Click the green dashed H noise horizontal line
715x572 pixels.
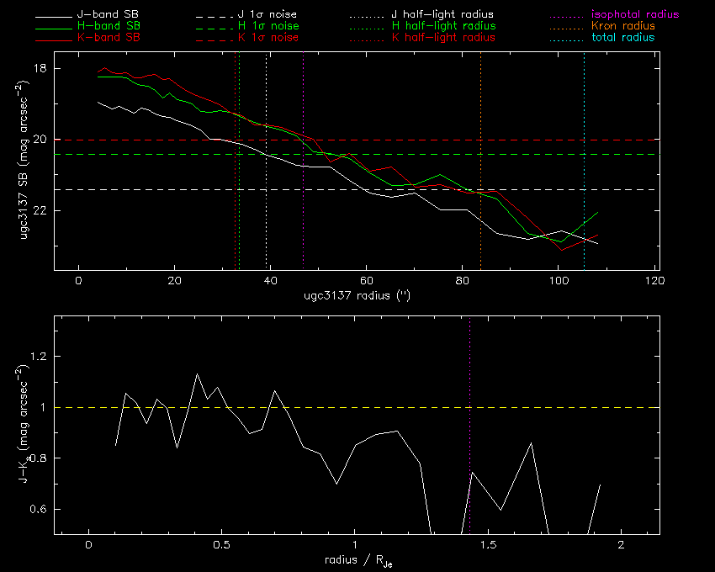357,154
